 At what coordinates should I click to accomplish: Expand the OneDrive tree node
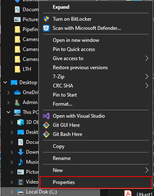[9, 92]
